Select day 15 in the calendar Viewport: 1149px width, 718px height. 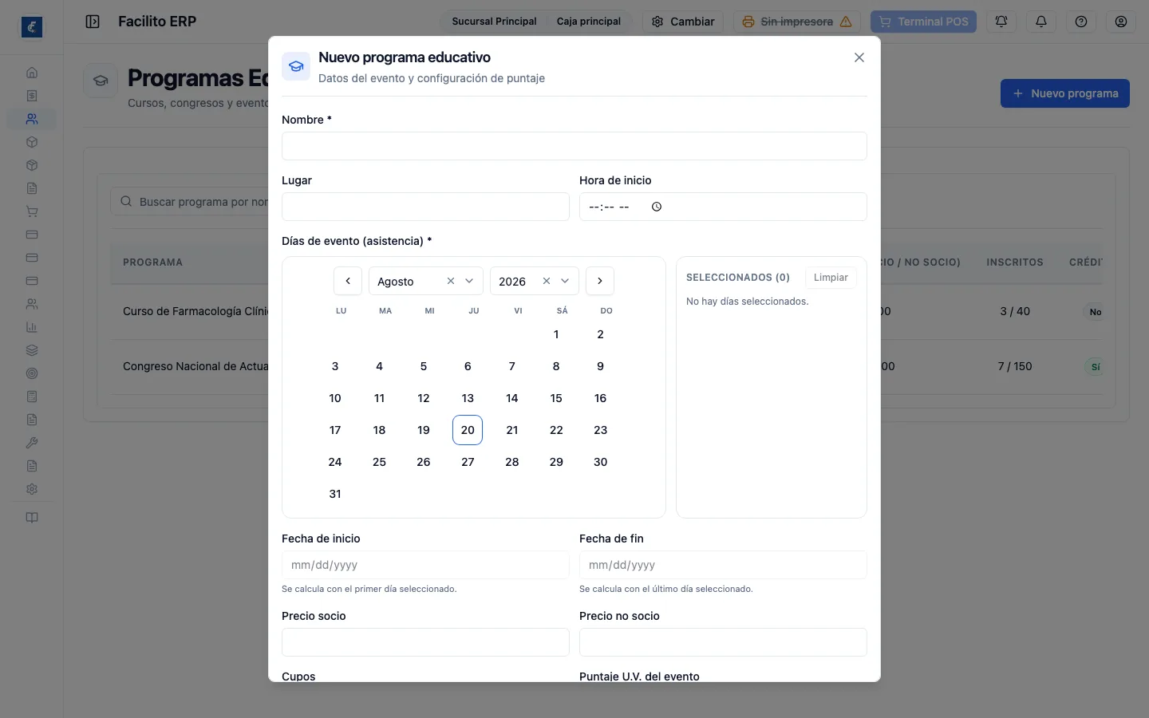(x=556, y=398)
